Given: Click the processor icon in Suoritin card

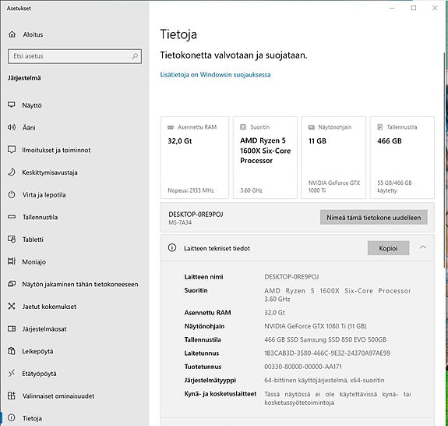Looking at the screenshot, I should click(243, 126).
